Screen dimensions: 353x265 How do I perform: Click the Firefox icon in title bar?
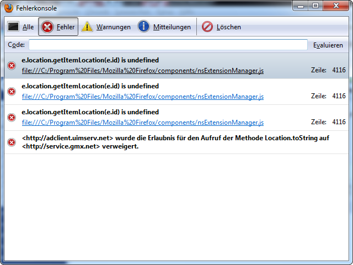9,8
